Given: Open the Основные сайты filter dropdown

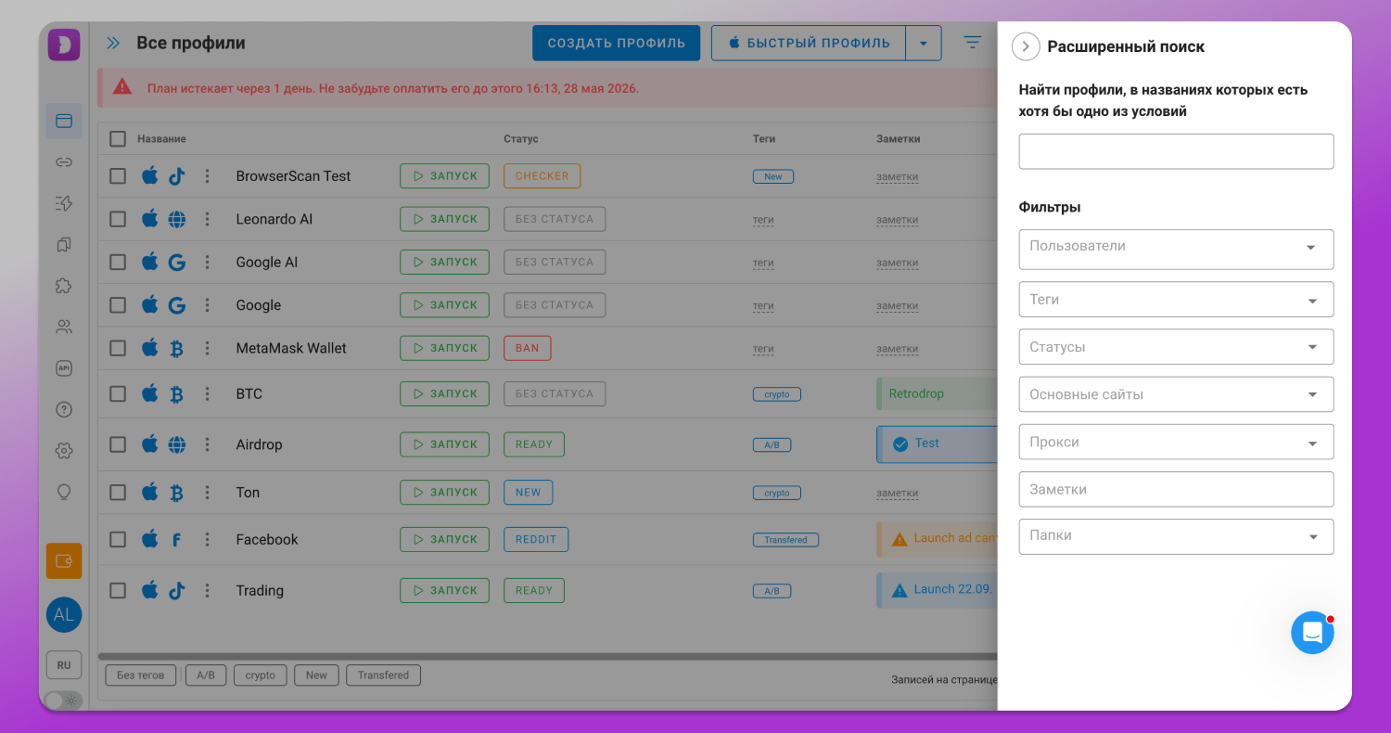Looking at the screenshot, I should point(1176,394).
